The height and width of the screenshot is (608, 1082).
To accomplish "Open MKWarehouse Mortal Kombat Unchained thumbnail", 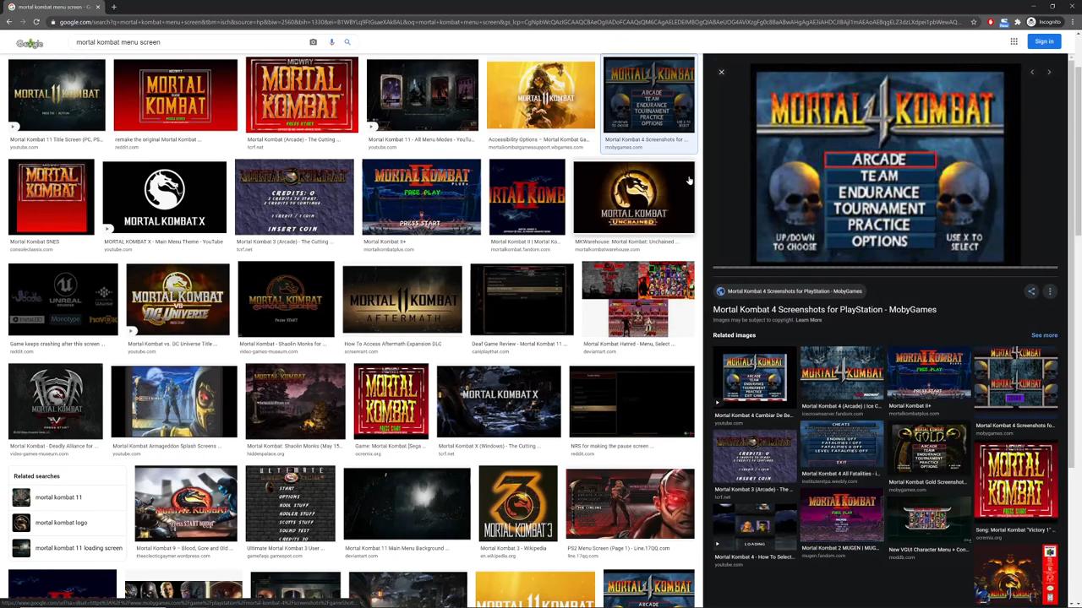I will 634,198.
